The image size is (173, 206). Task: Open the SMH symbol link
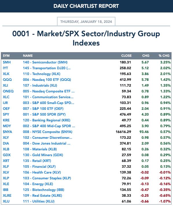7,62
